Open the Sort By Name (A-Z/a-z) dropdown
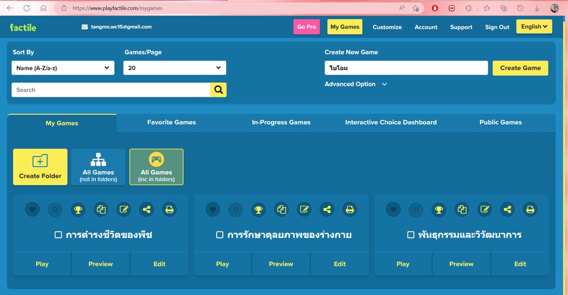 tap(63, 68)
